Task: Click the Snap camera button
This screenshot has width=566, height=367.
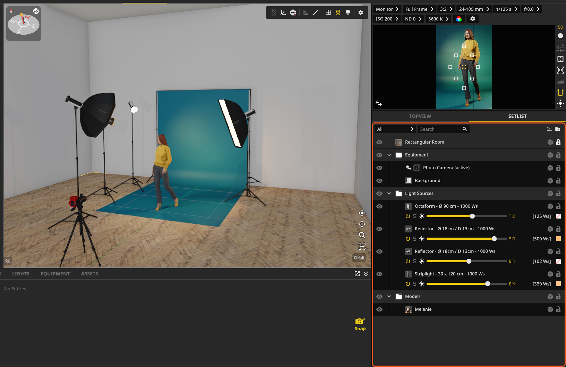Action: click(360, 324)
